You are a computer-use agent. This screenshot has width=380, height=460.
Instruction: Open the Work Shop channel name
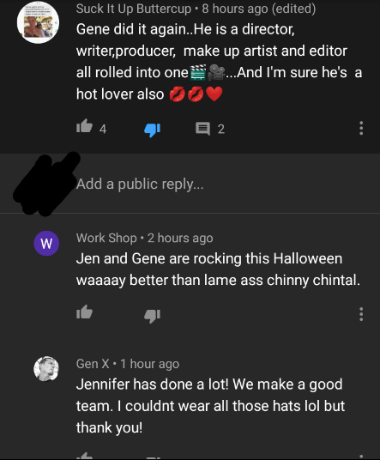106,238
